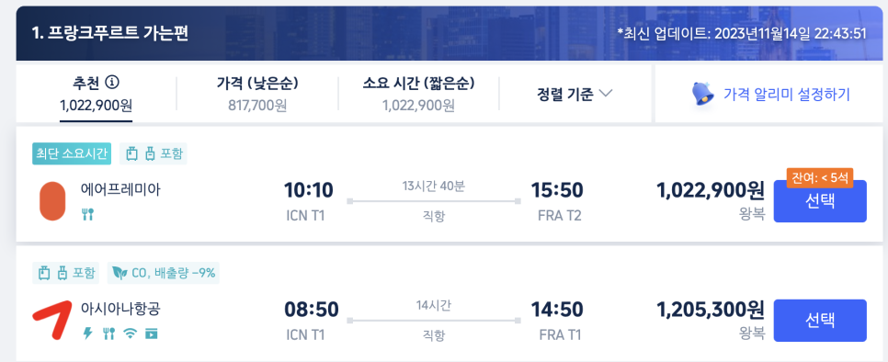The image size is (888, 362).
Task: Click the meal icon under 에어프레미아
Action: [87, 214]
